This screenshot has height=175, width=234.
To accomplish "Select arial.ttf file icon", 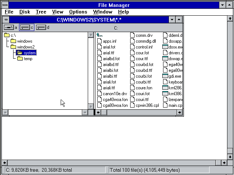I will click(99, 52).
